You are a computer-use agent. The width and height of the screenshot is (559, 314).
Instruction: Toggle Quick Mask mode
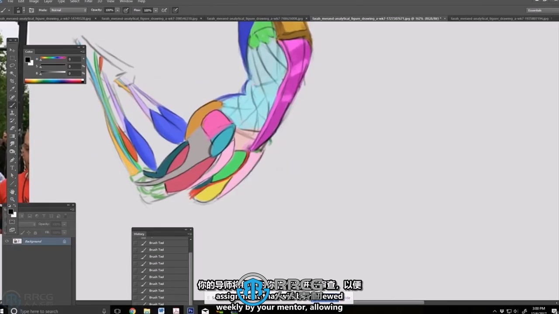click(x=12, y=222)
